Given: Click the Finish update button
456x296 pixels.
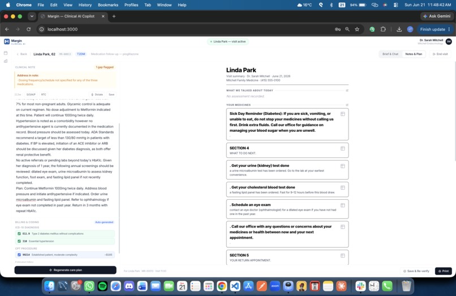Looking at the screenshot, I should click(x=432, y=29).
